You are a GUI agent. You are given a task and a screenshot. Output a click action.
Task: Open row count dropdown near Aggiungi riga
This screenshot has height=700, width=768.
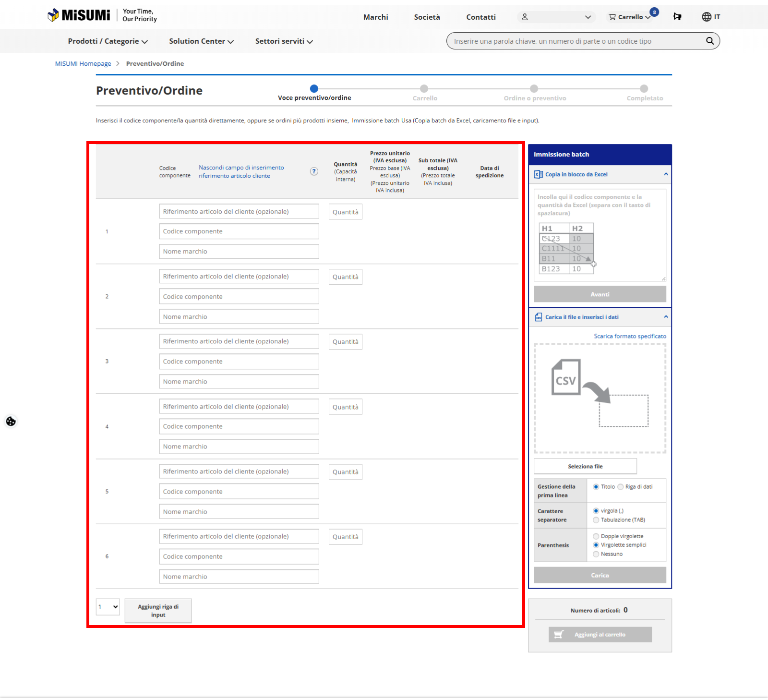click(108, 607)
